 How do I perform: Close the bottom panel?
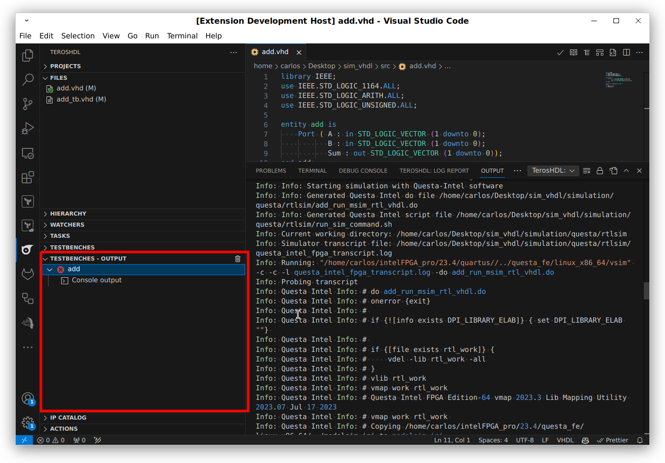(x=639, y=171)
